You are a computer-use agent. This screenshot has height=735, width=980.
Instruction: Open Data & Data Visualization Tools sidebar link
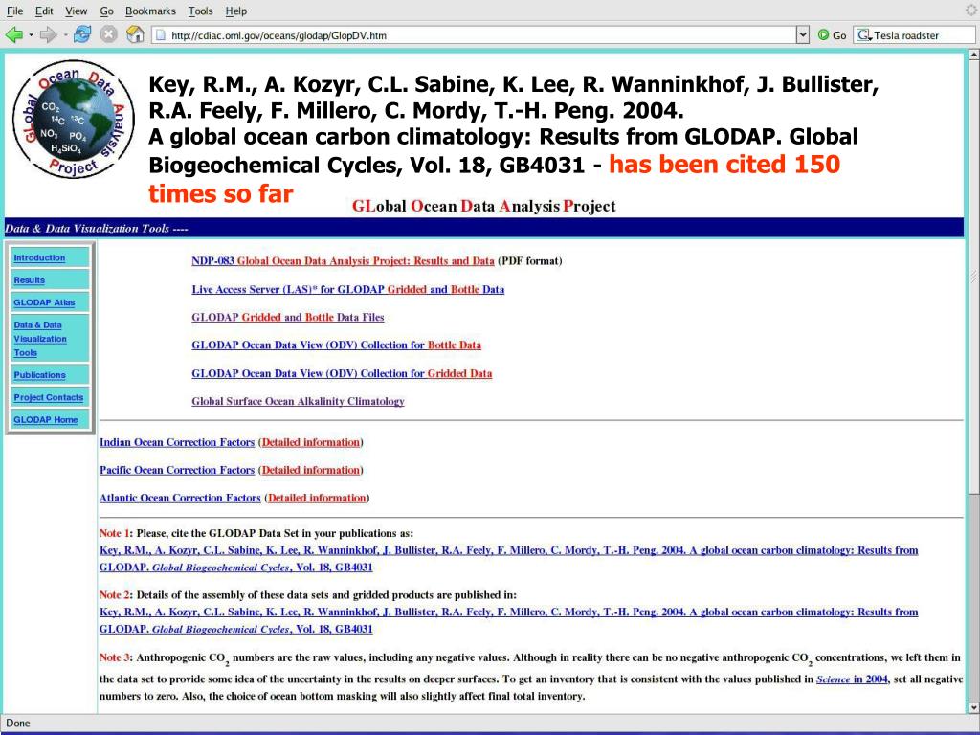coord(40,339)
